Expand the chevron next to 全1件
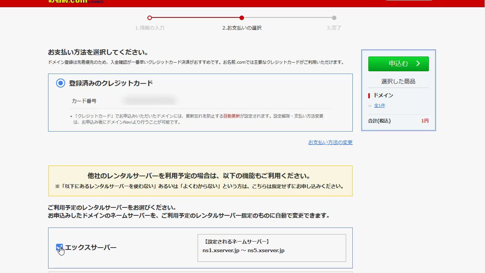The height and width of the screenshot is (273, 485). 370,106
